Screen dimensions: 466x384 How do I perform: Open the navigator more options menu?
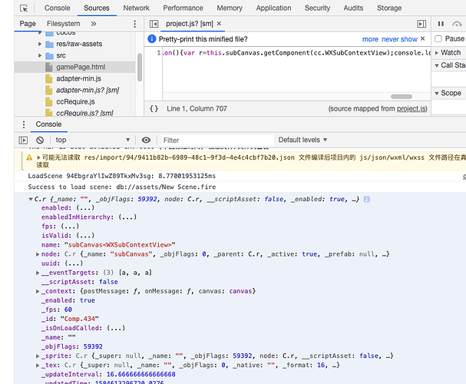(134, 24)
